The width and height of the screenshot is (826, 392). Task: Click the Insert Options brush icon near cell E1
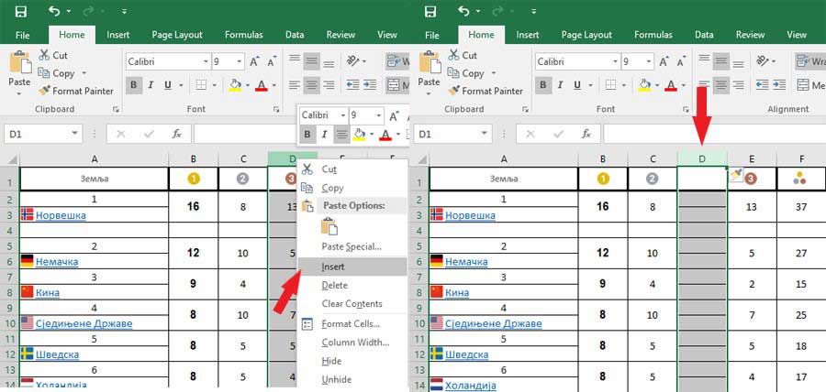pyautogui.click(x=735, y=175)
